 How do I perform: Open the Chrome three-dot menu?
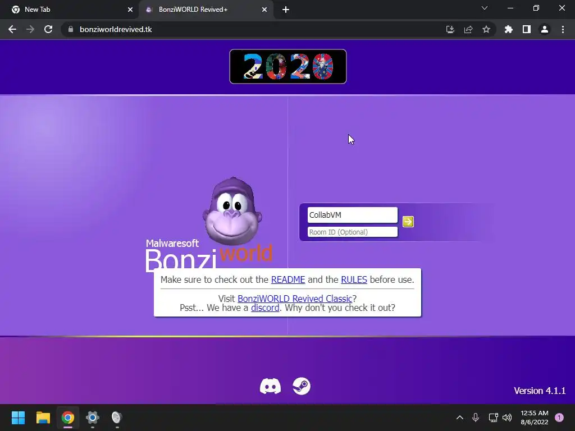[563, 29]
